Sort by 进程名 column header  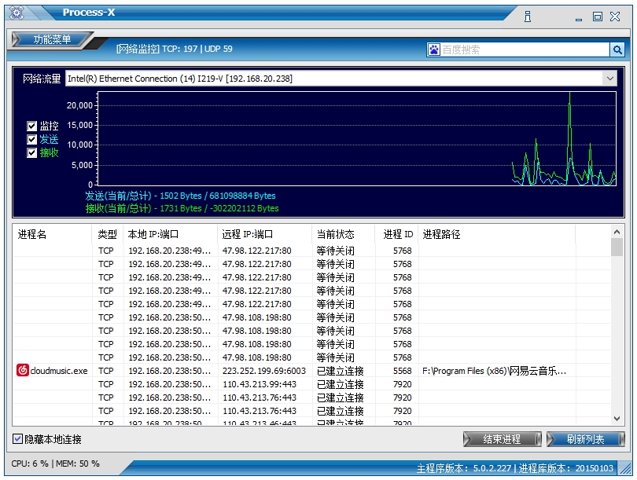(53, 234)
